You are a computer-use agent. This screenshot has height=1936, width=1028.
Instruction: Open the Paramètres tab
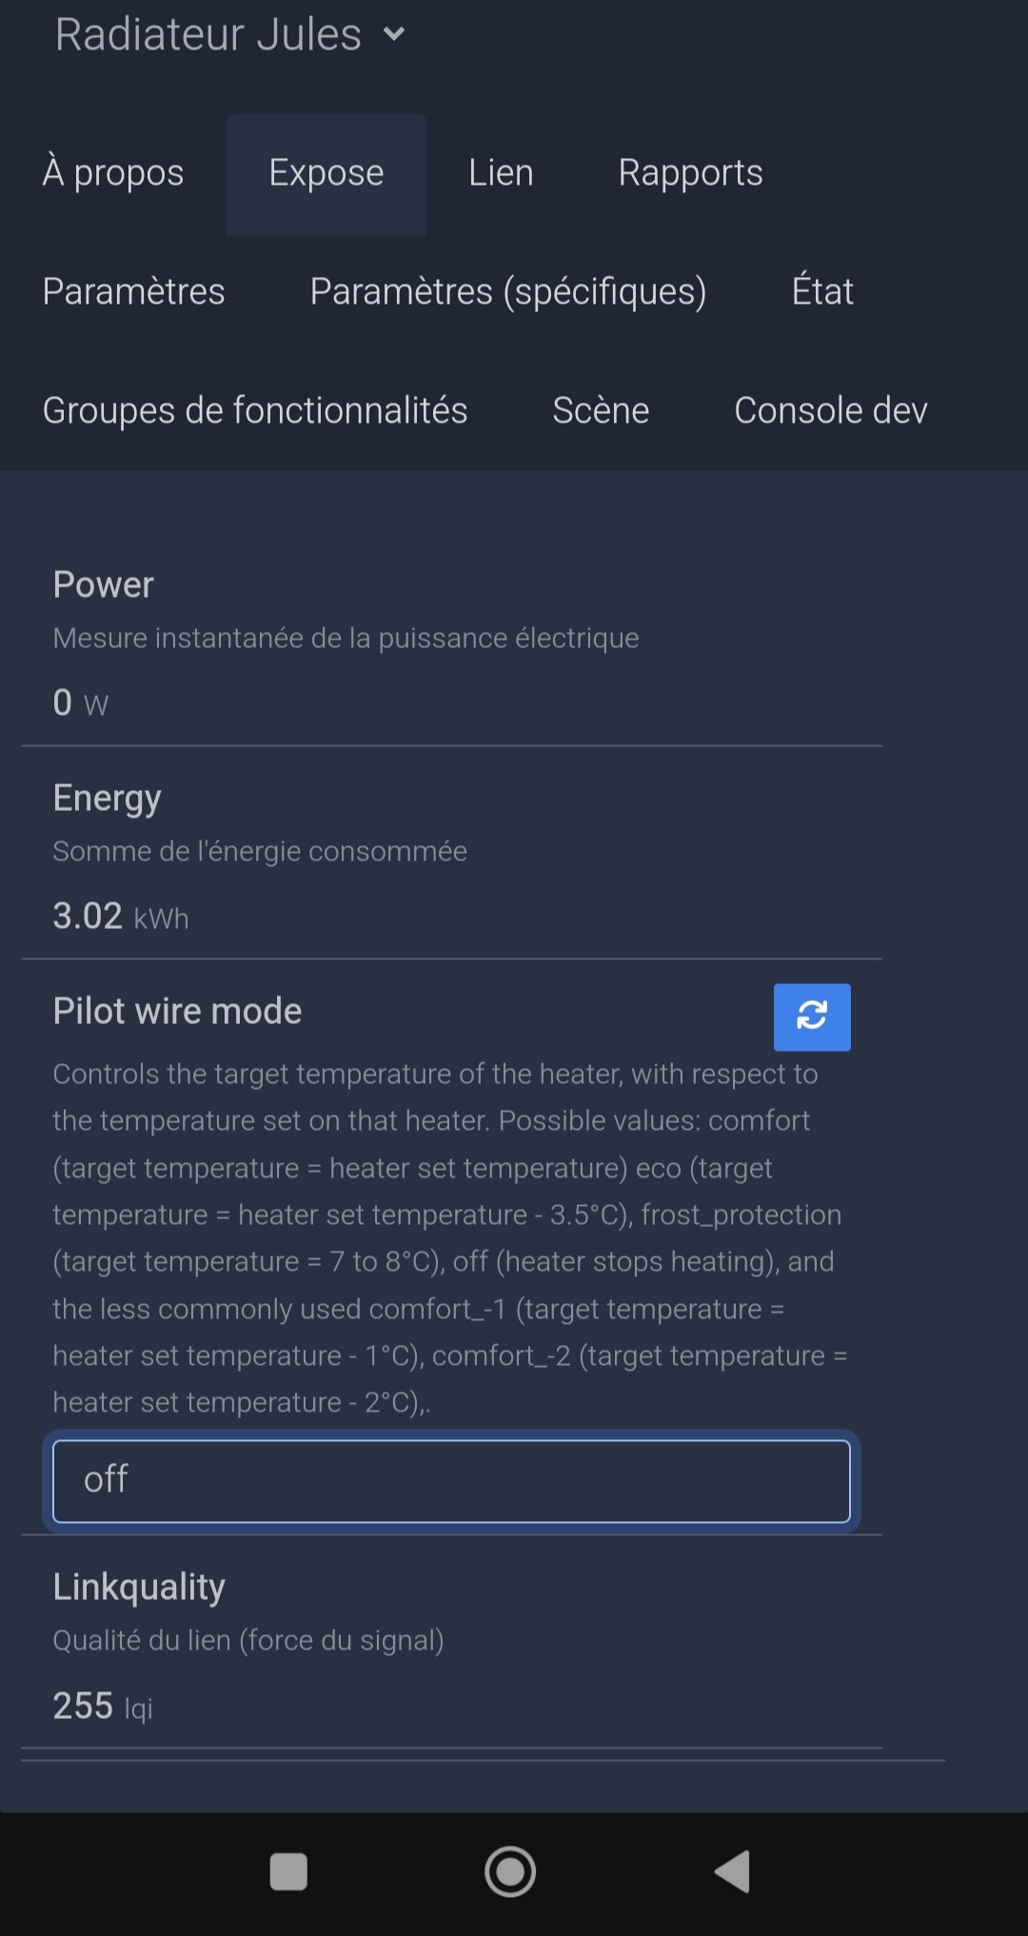pyautogui.click(x=134, y=292)
